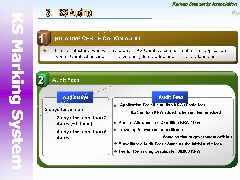Viewport: 240px width, 180px height.
Task: Click the "Type of Certification Audit" line
Action: point(136,56)
